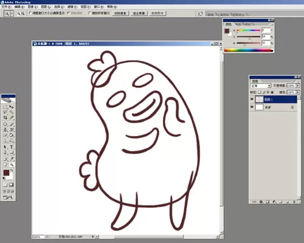Open the Layers panel options menu arrow
The width and height of the screenshot is (304, 243).
coord(299,81)
